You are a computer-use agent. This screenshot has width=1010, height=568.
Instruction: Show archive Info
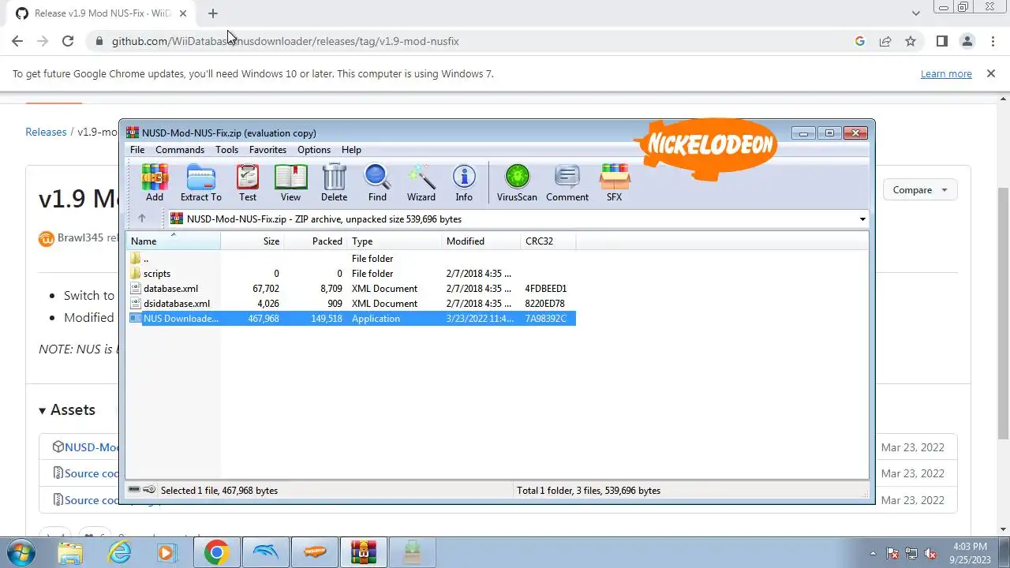pos(464,183)
